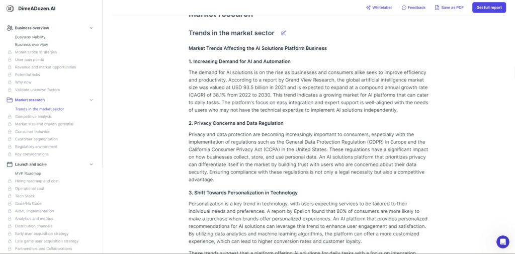
Task: Collapse the Market research section chevron
Action: tap(92, 100)
